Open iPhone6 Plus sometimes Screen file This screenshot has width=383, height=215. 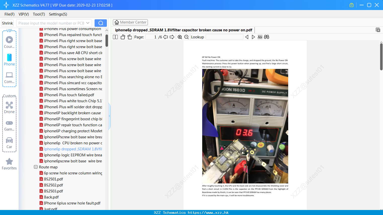(71, 89)
